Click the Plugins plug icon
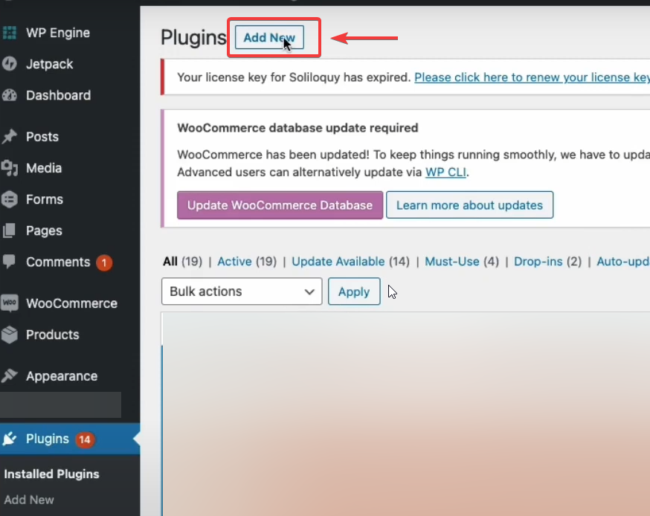The width and height of the screenshot is (650, 516). tap(9, 439)
